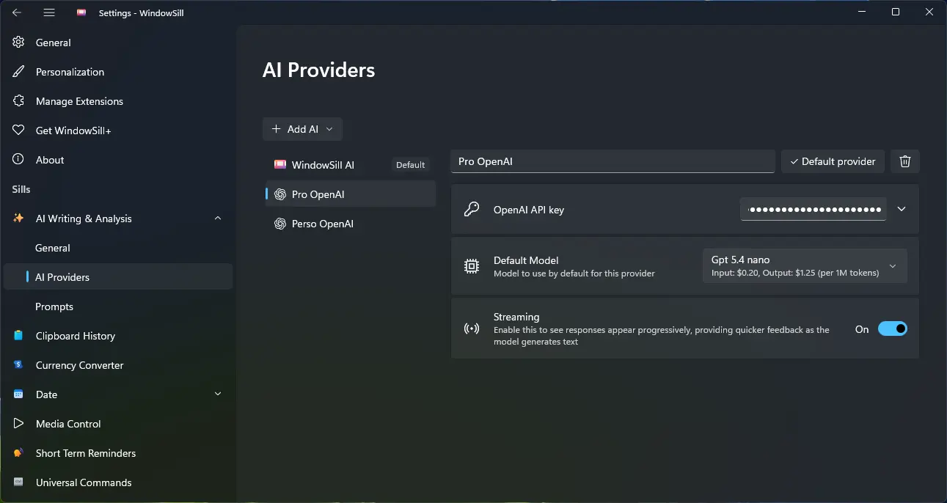The width and height of the screenshot is (947, 503).
Task: Select Perso OpenAI provider
Action: pos(351,224)
